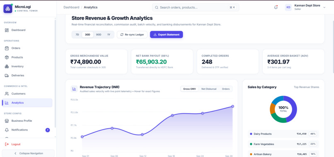334x157 pixels.
Task: Click the purple segment of the donut chart
Action: click(294, 108)
